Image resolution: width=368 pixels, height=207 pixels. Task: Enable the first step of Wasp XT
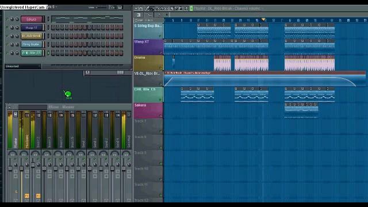(53, 28)
